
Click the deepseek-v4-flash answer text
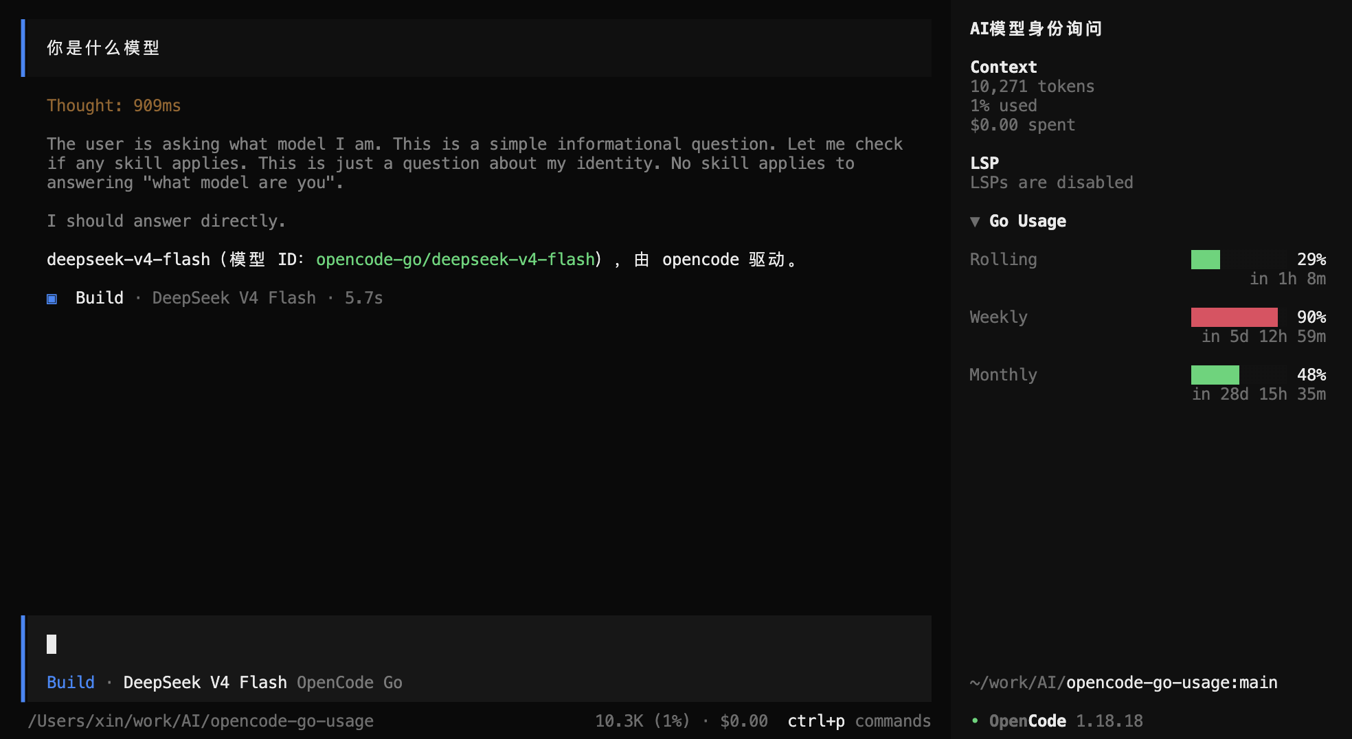(x=128, y=260)
